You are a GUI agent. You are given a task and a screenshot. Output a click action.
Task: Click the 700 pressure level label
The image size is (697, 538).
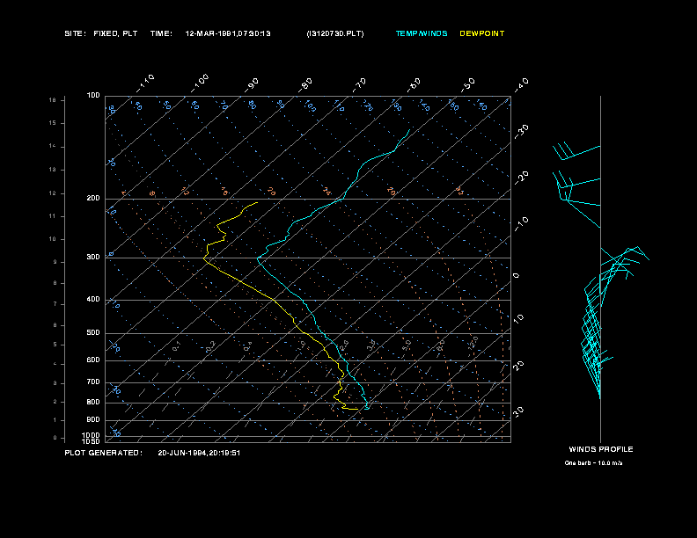pyautogui.click(x=93, y=382)
